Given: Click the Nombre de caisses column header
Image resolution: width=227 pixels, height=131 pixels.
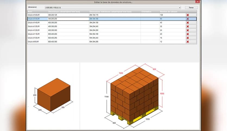Looking at the screenshot, I should tap(173, 12).
